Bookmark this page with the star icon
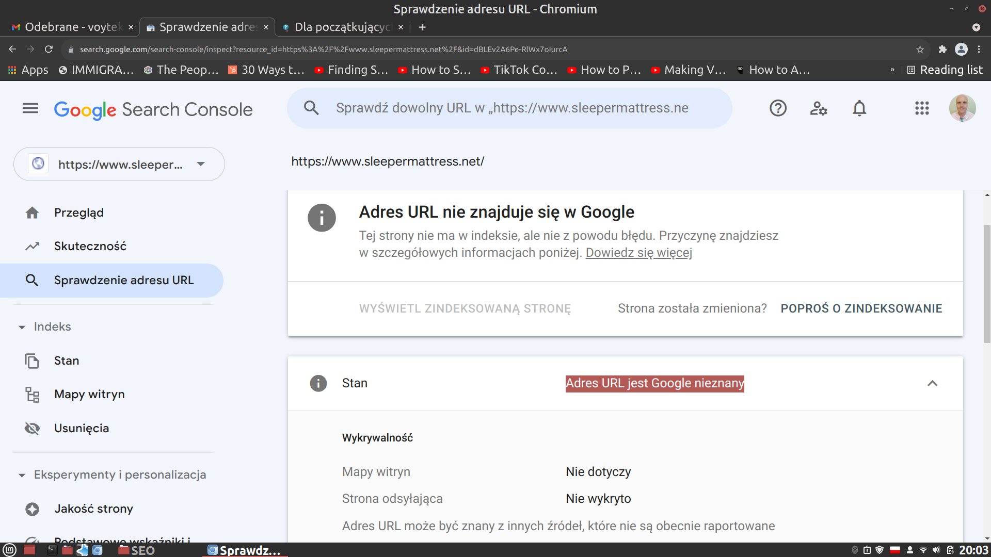The image size is (991, 557). point(920,49)
